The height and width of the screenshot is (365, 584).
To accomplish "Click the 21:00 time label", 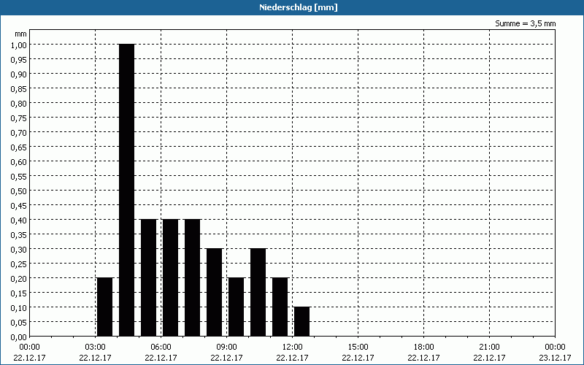I will (x=489, y=347).
